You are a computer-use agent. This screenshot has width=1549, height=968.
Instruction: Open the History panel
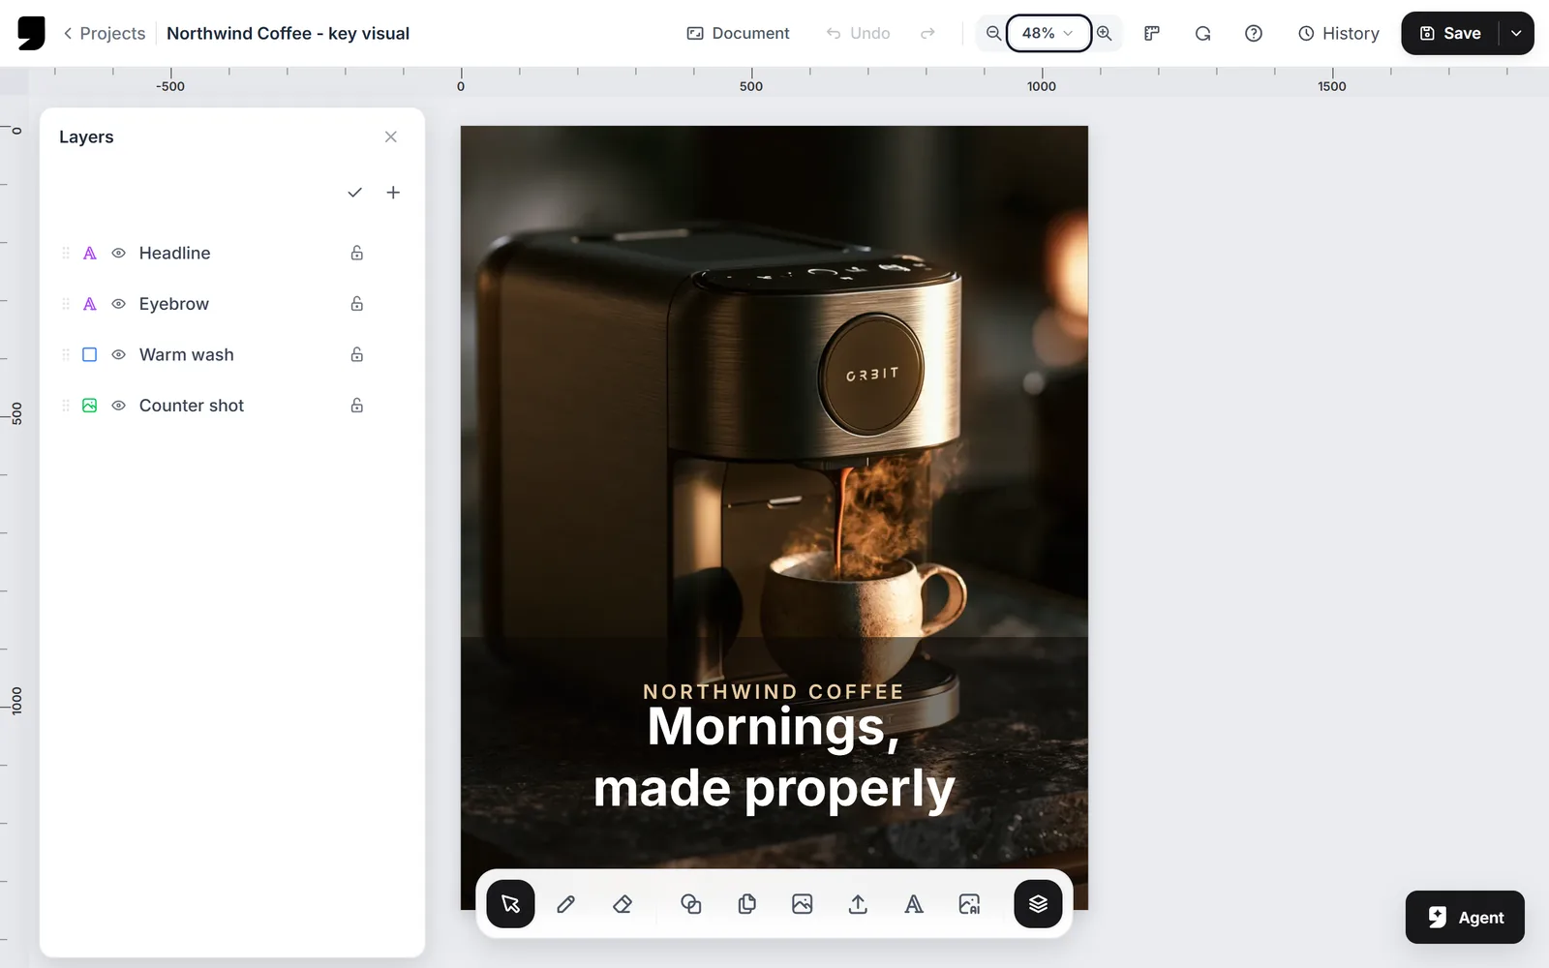[1339, 33]
